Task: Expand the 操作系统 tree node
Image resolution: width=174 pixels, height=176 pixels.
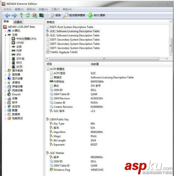Action: [5, 71]
